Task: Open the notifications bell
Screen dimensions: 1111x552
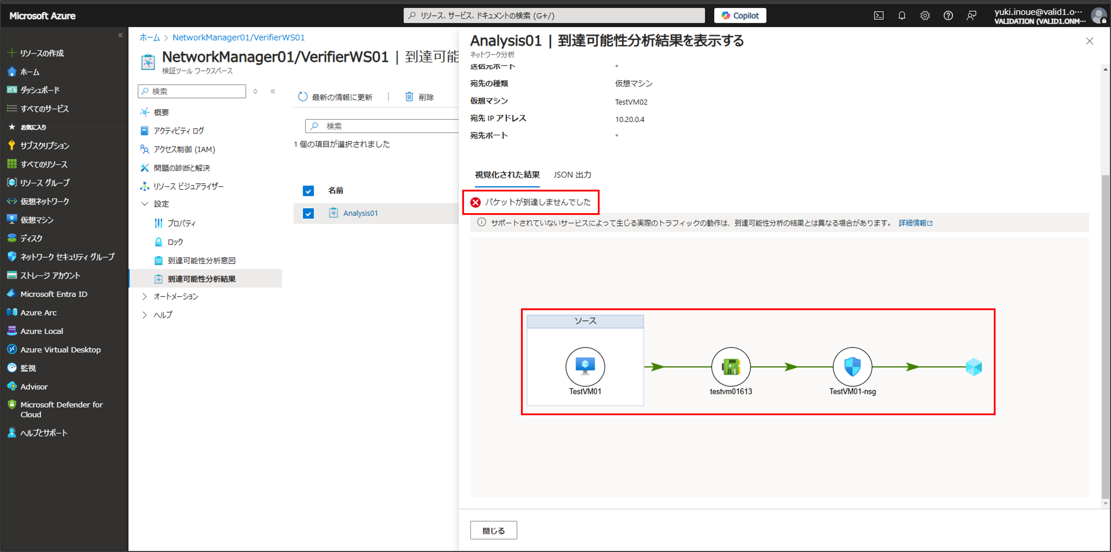Action: pos(902,16)
